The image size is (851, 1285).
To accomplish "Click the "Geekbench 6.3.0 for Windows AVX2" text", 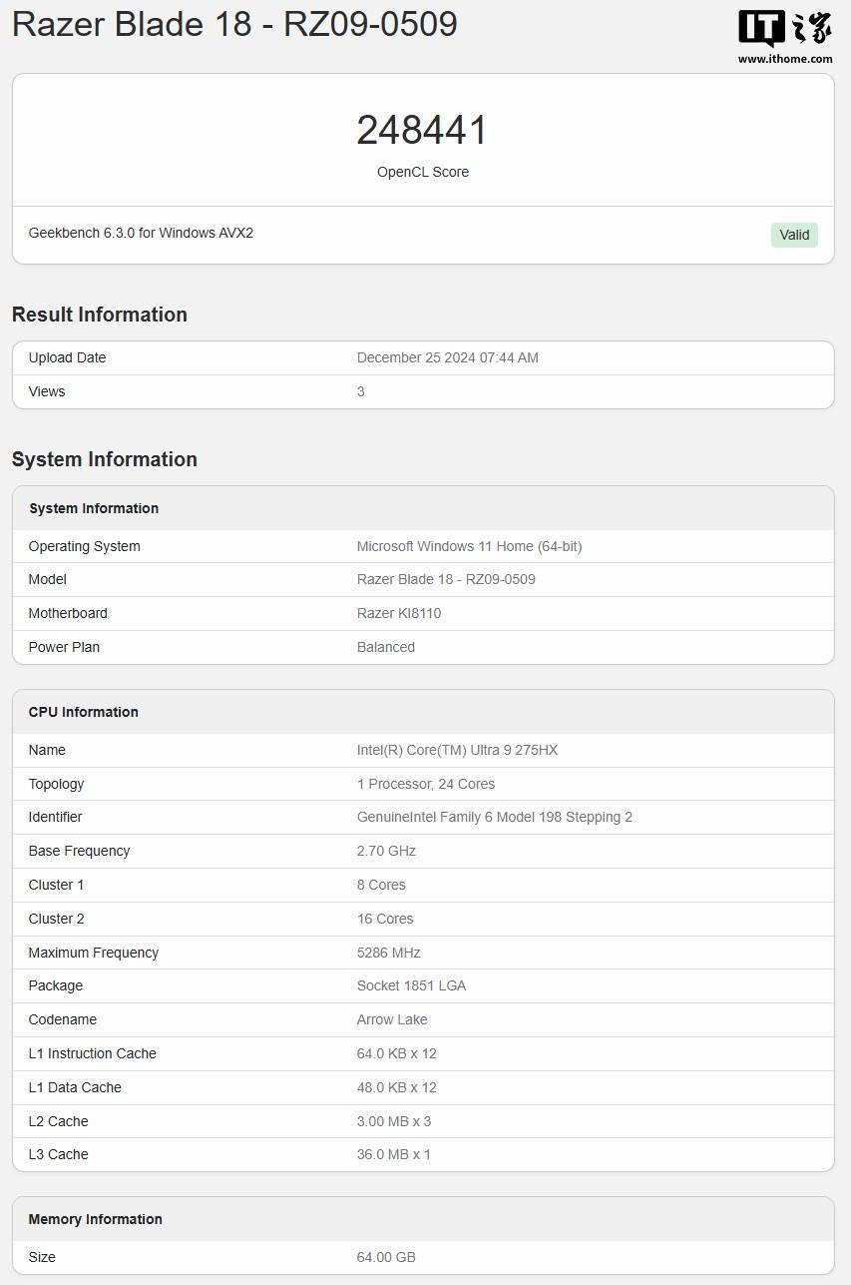I will click(x=141, y=233).
